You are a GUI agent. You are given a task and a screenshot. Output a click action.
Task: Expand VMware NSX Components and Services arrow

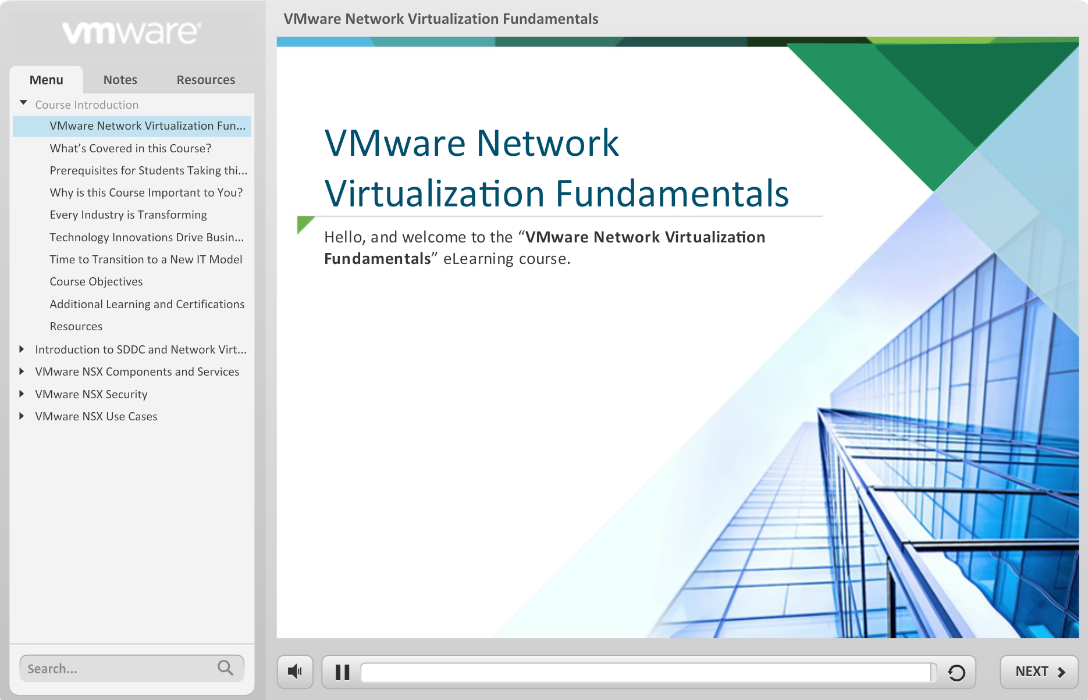click(x=22, y=371)
